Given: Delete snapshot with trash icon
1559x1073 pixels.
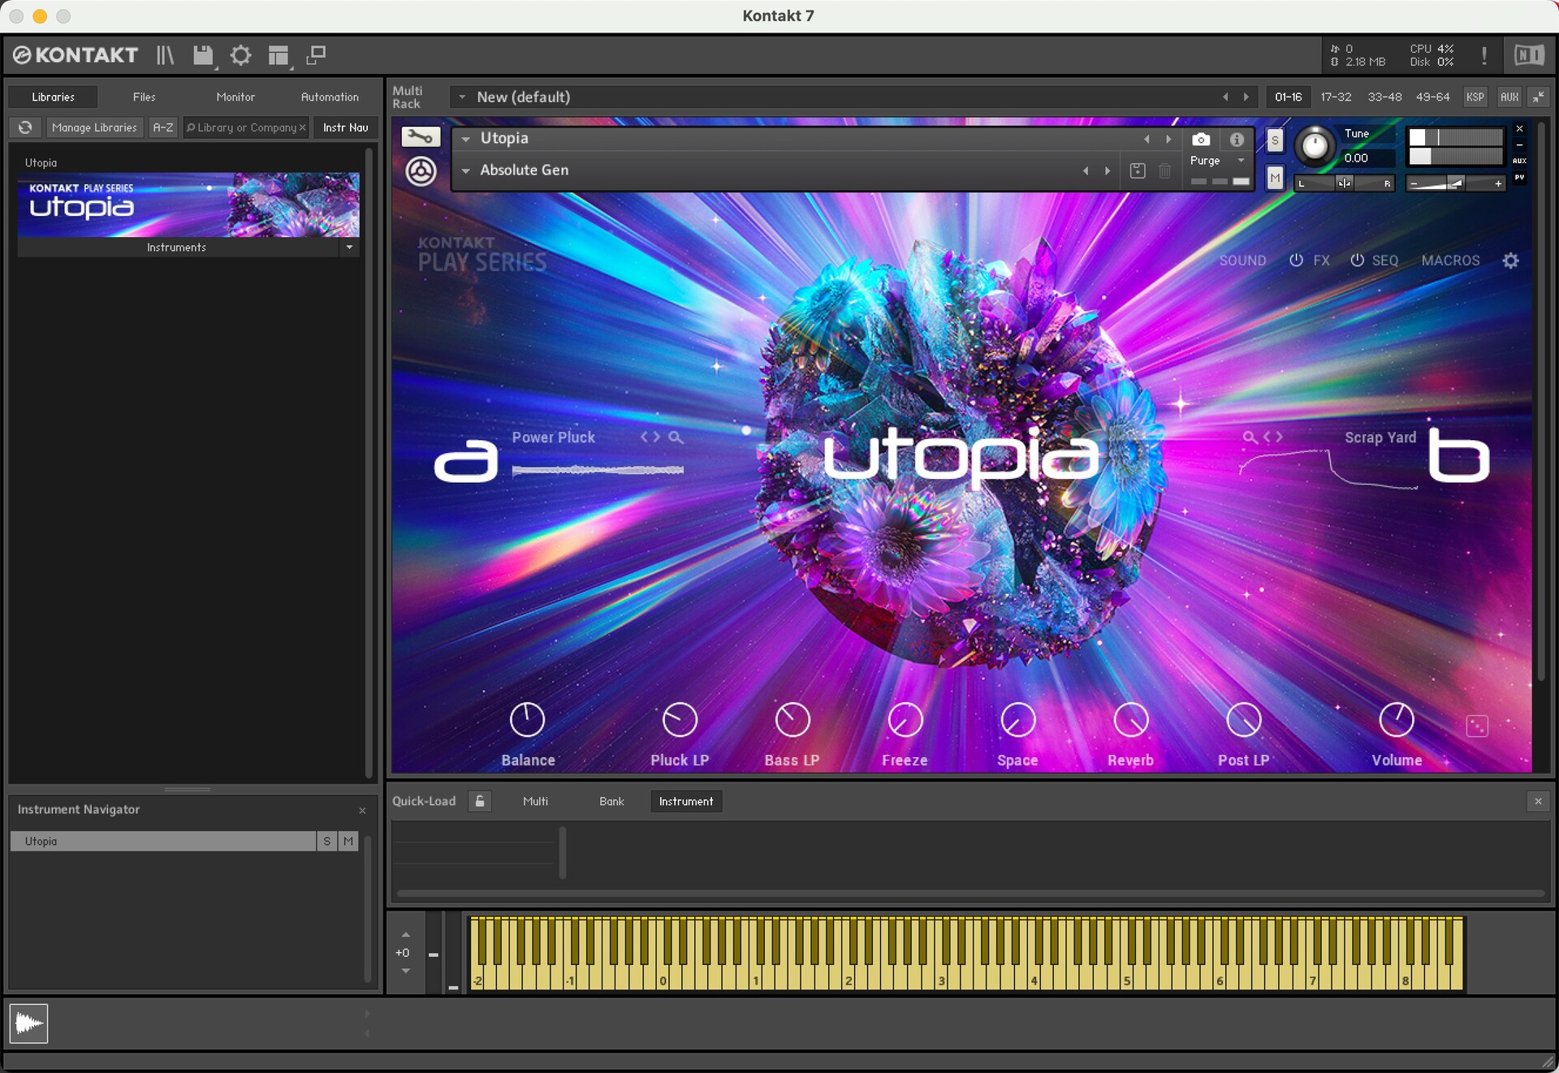Looking at the screenshot, I should tap(1164, 170).
